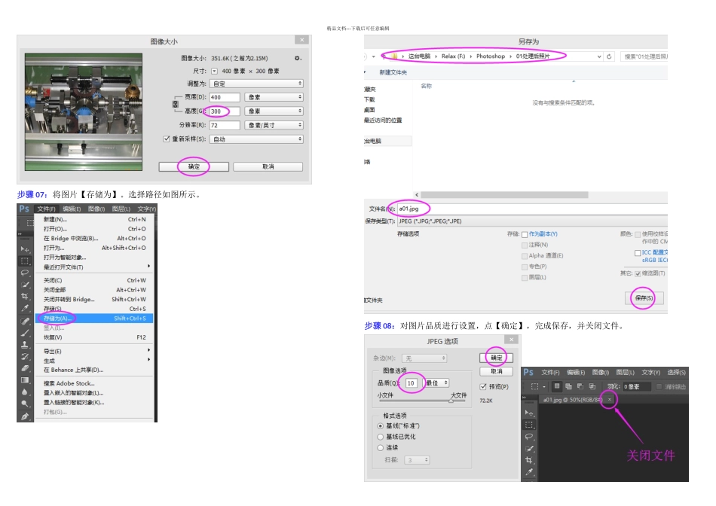Click the refresh icon in 另存为 address bar
The width and height of the screenshot is (716, 506).
tap(609, 56)
